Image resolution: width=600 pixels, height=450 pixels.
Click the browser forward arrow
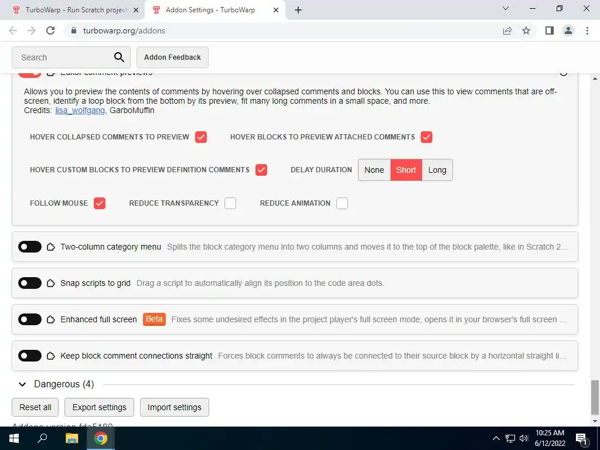32,30
